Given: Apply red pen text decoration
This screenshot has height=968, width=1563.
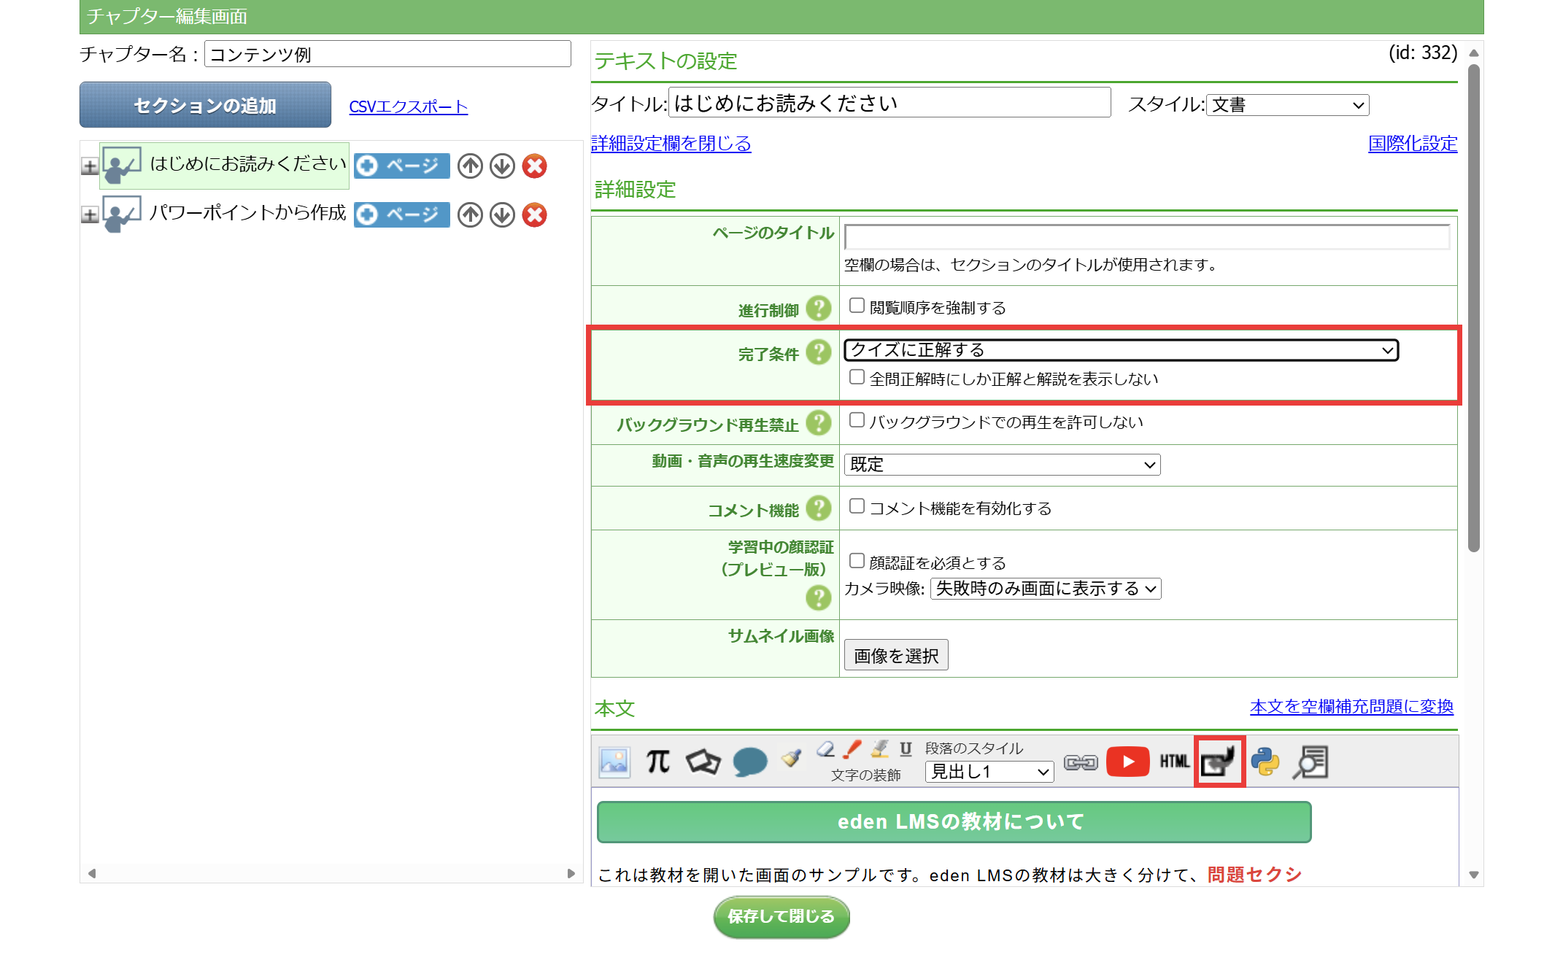Looking at the screenshot, I should pyautogui.click(x=852, y=749).
